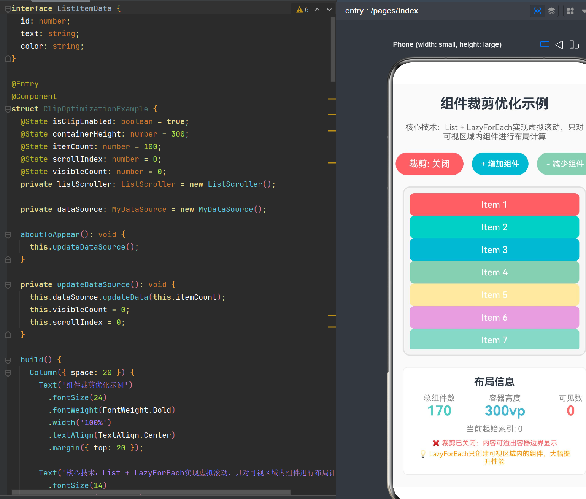Click the LazyForEach tip text in preview

[496, 458]
